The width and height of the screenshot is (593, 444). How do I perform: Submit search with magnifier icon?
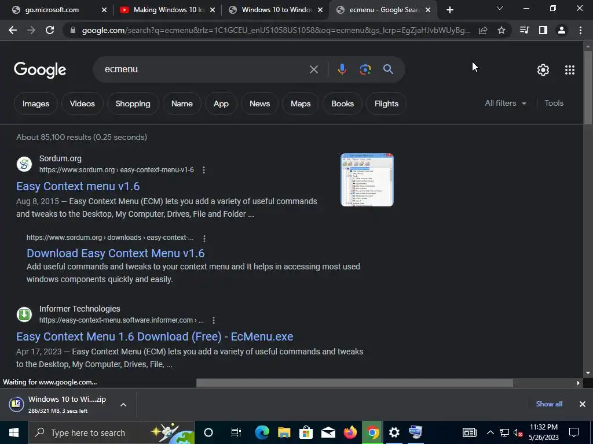tap(388, 69)
